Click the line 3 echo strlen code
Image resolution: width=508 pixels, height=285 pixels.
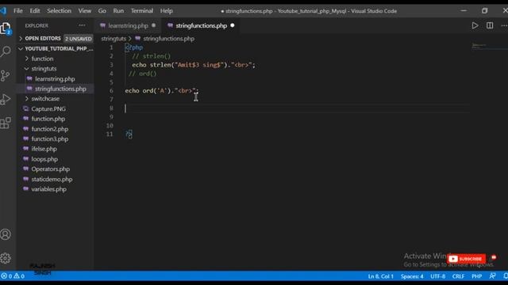(194, 65)
